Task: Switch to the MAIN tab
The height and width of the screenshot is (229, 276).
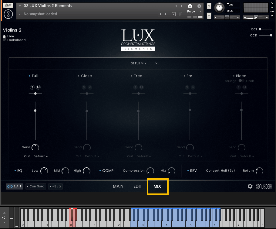Action: coord(118,186)
